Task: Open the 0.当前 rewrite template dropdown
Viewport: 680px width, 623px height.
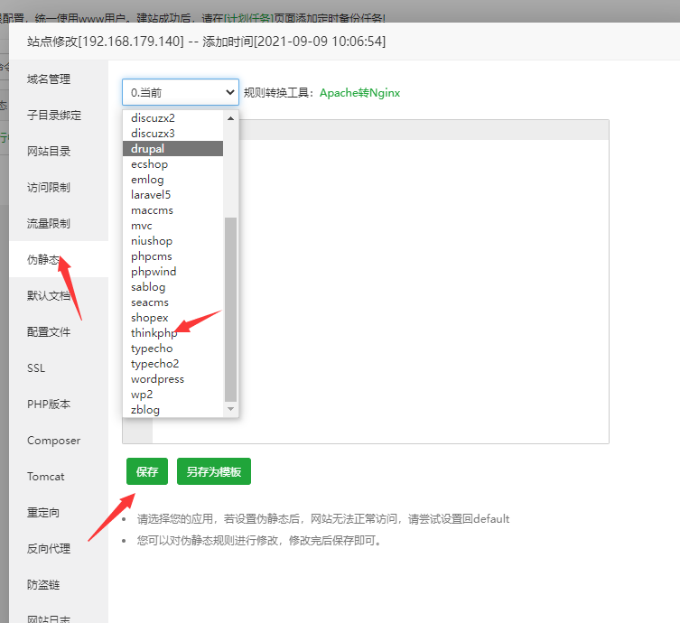Action: [181, 92]
